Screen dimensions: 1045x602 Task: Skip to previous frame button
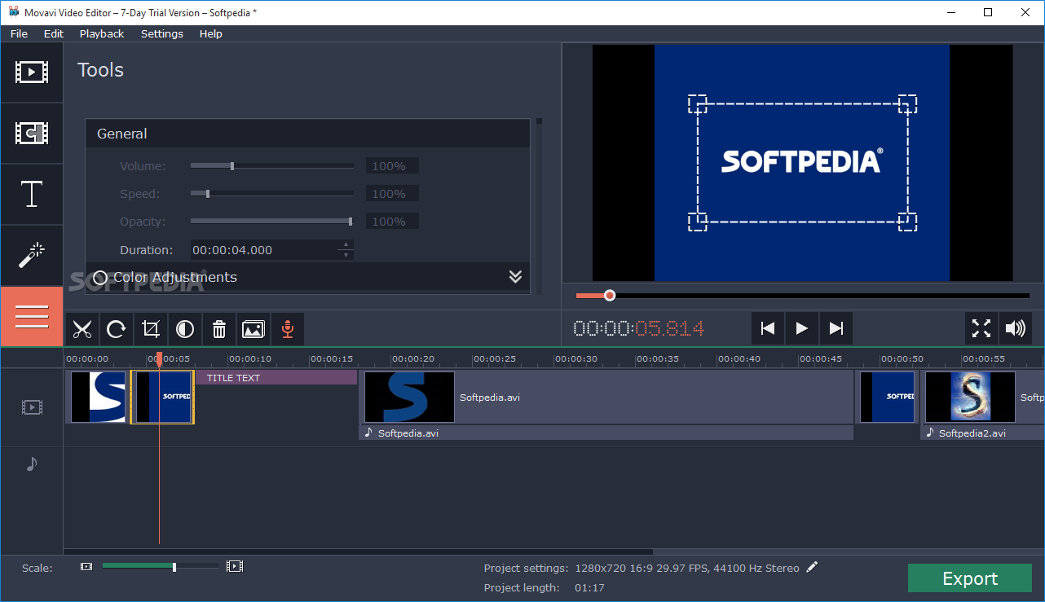point(767,328)
